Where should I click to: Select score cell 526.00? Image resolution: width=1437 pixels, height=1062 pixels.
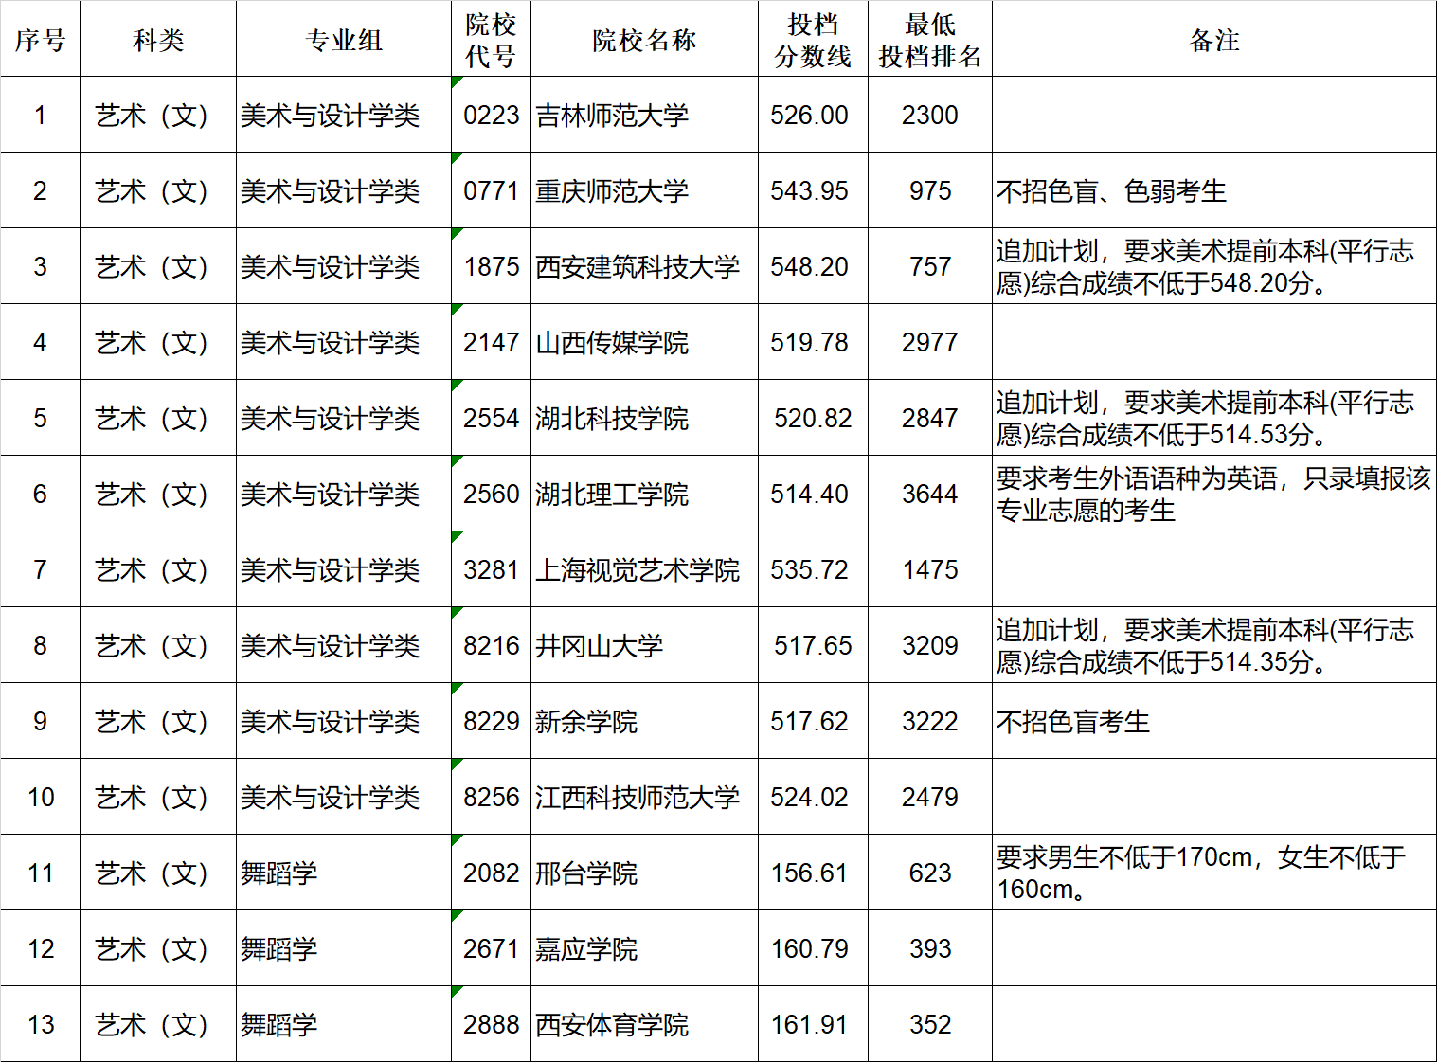coord(813,115)
